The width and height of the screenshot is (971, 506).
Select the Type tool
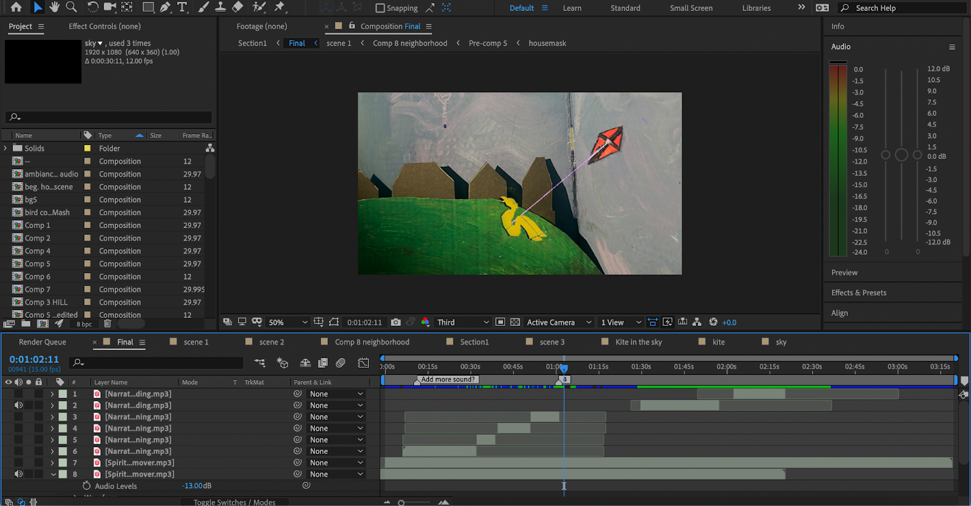182,7
